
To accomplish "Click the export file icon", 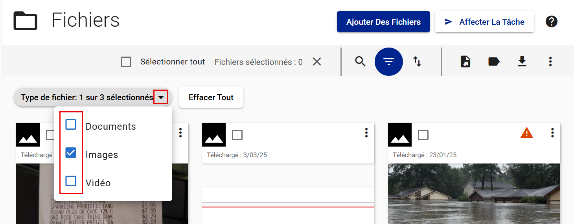I will tap(465, 61).
